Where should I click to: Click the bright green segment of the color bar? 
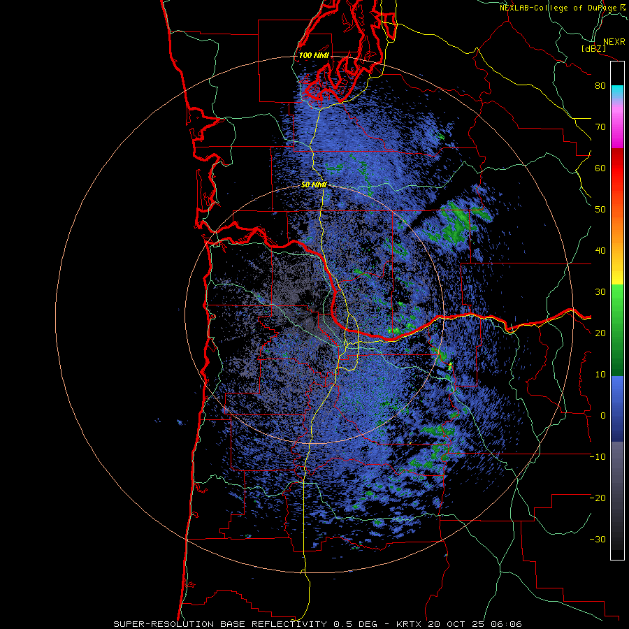pos(617,301)
